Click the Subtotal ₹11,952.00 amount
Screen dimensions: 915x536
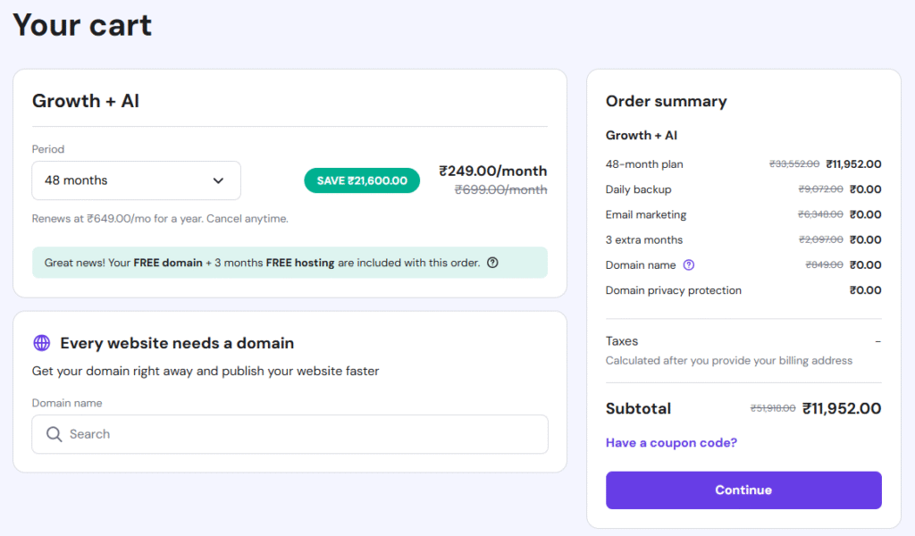tap(841, 409)
